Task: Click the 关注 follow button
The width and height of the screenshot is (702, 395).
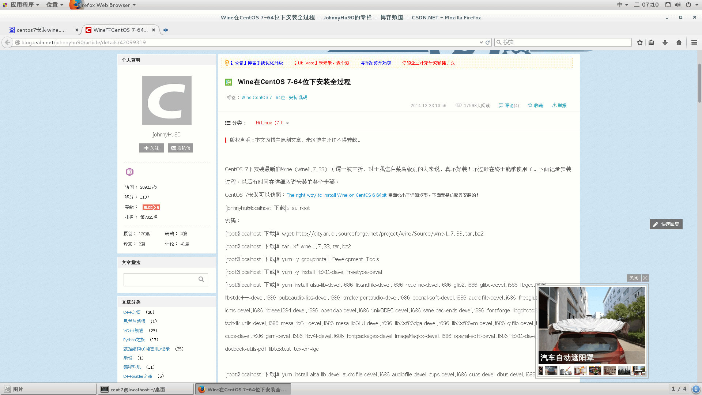Action: click(151, 148)
